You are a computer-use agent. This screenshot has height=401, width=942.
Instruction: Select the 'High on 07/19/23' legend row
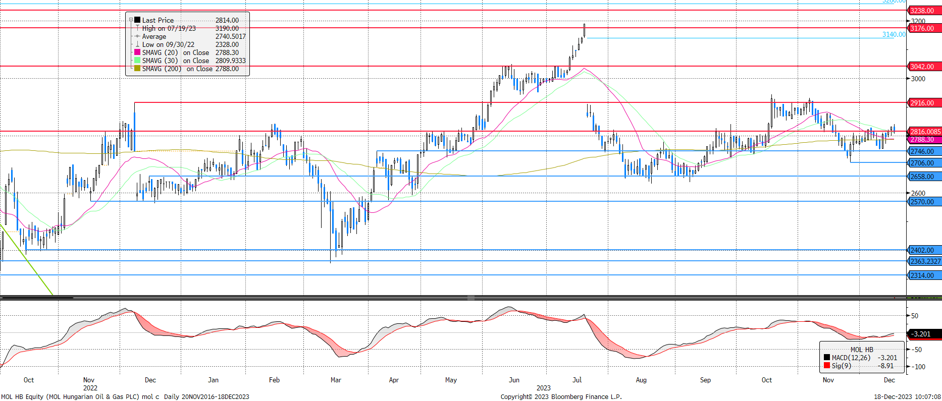tap(190, 28)
